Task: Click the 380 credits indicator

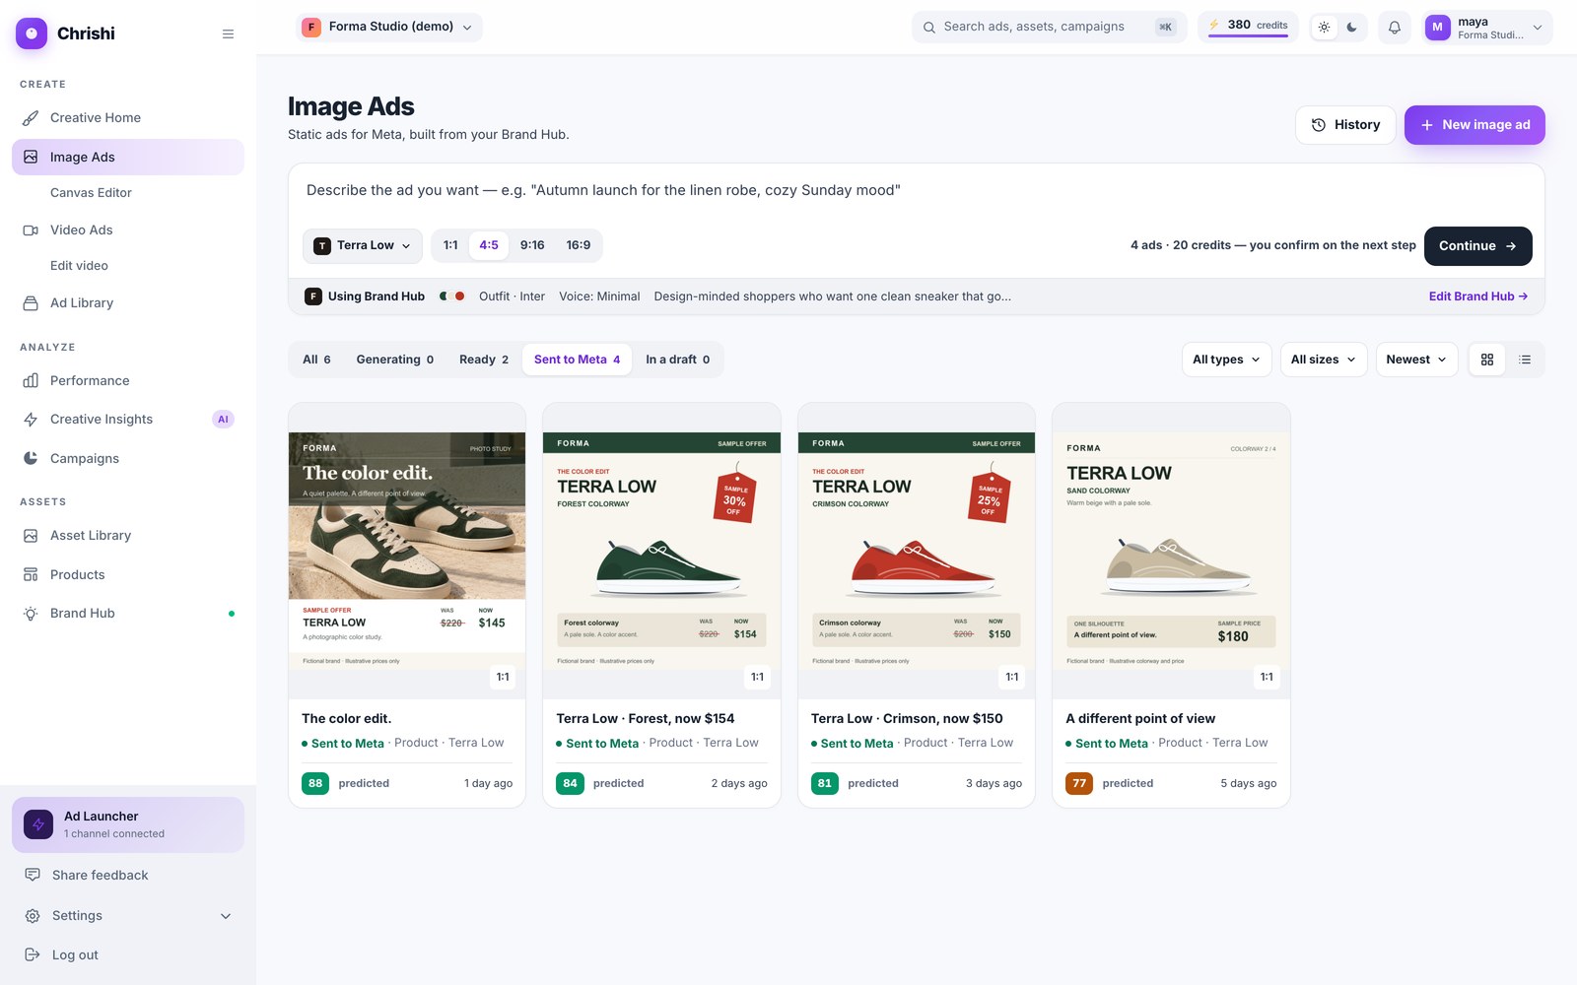Action: [1248, 27]
